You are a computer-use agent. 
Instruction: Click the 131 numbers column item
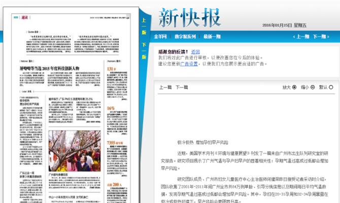click(112, 69)
